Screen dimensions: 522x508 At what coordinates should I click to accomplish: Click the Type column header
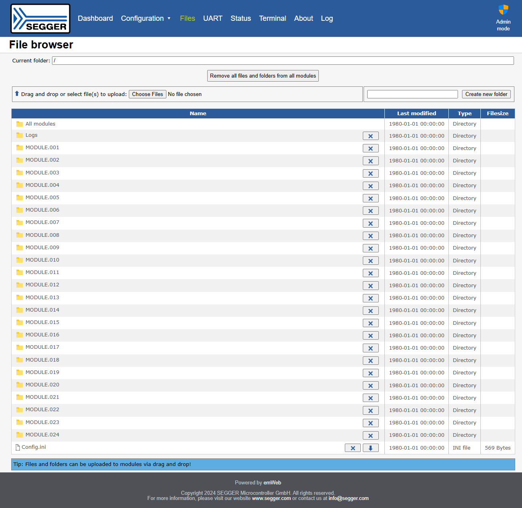(464, 114)
